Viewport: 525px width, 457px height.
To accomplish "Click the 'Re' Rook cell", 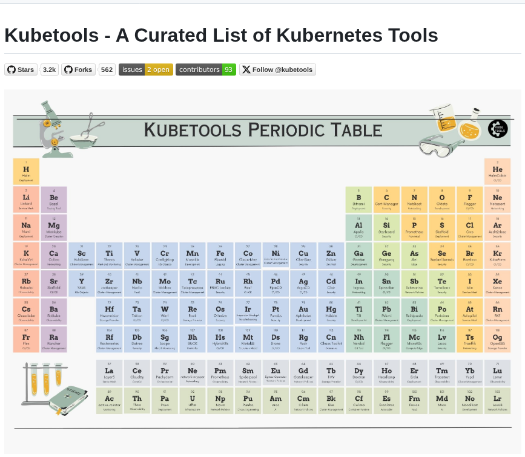I will coord(193,311).
